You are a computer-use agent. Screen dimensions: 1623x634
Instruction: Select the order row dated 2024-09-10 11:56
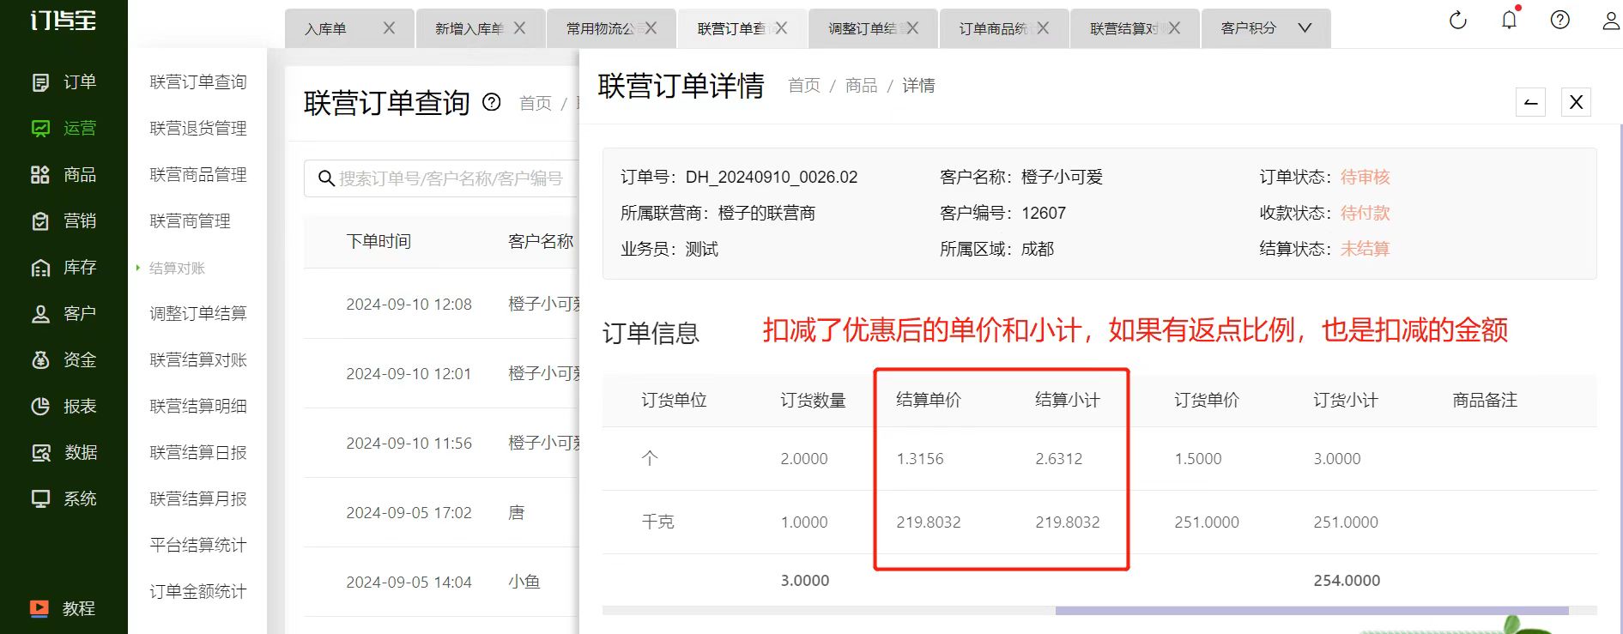[441, 443]
